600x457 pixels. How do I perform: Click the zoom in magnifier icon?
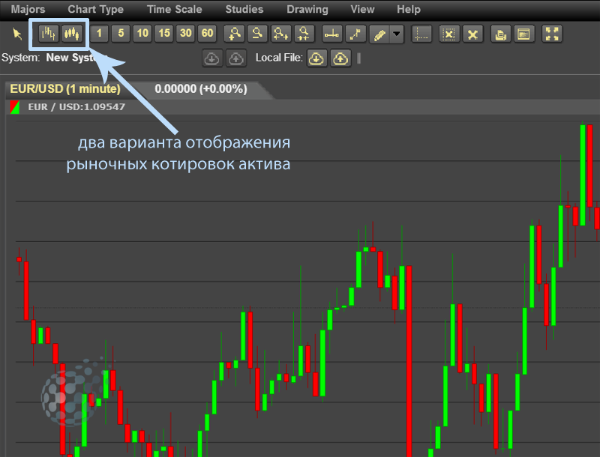point(234,34)
